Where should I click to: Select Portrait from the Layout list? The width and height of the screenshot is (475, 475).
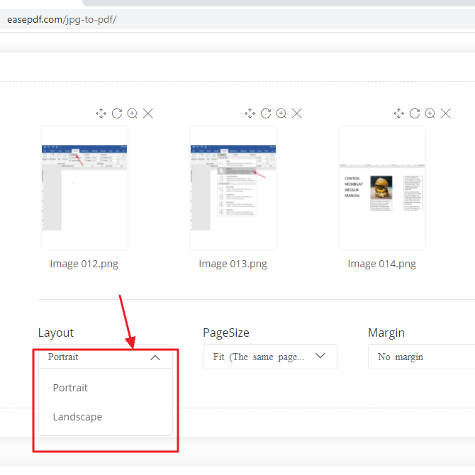pos(71,388)
